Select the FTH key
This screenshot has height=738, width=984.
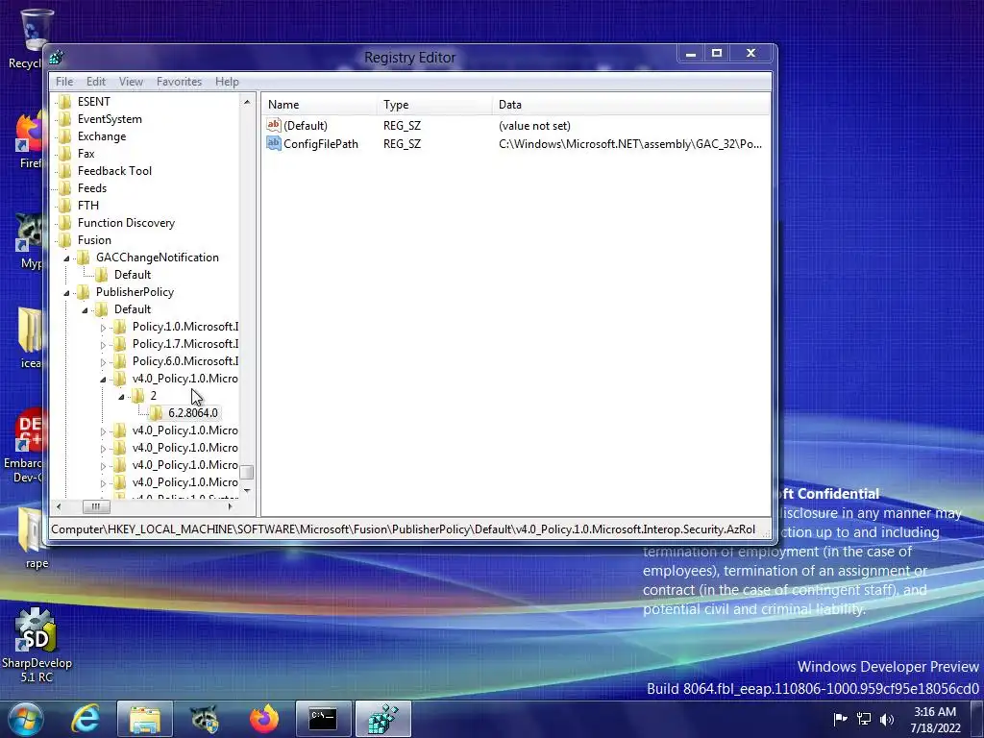coord(87,206)
